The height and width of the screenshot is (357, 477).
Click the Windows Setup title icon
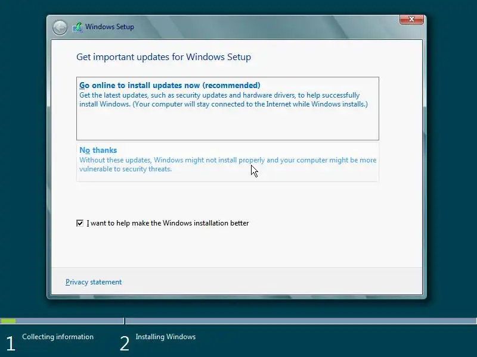[78, 27]
